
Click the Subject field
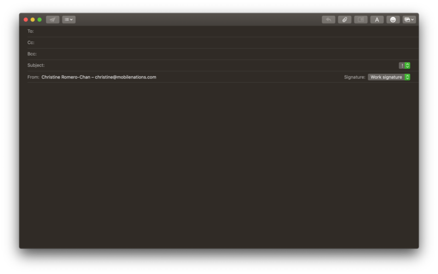[212, 65]
